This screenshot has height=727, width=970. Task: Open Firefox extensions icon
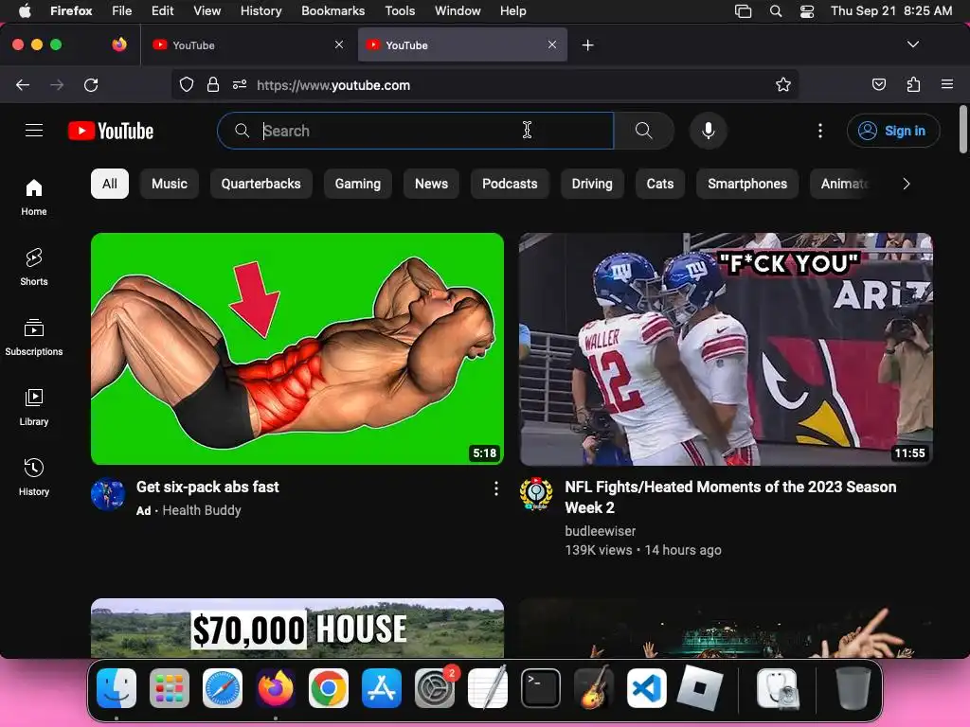[913, 84]
